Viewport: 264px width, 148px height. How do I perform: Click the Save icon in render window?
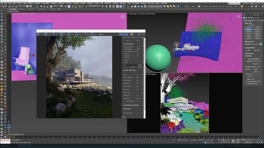[x=38, y=34]
